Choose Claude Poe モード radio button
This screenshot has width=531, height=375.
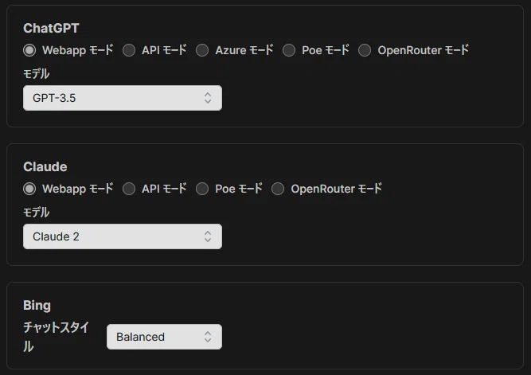click(x=202, y=189)
